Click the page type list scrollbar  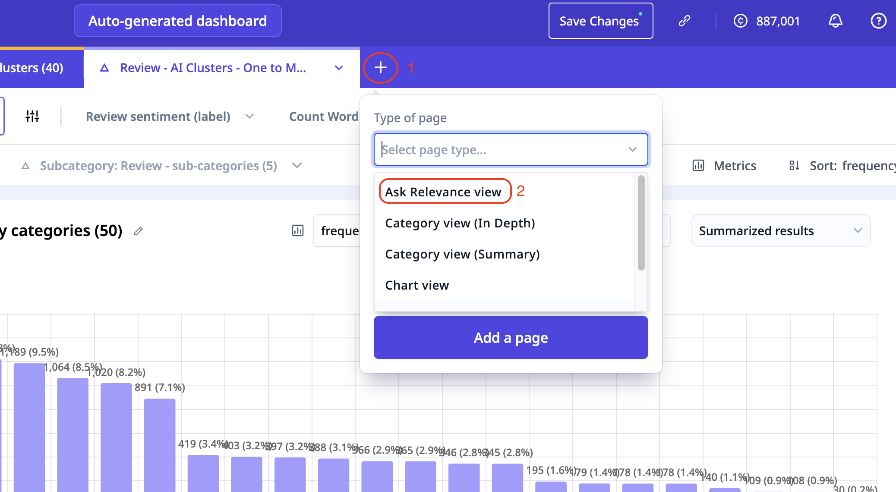click(641, 223)
